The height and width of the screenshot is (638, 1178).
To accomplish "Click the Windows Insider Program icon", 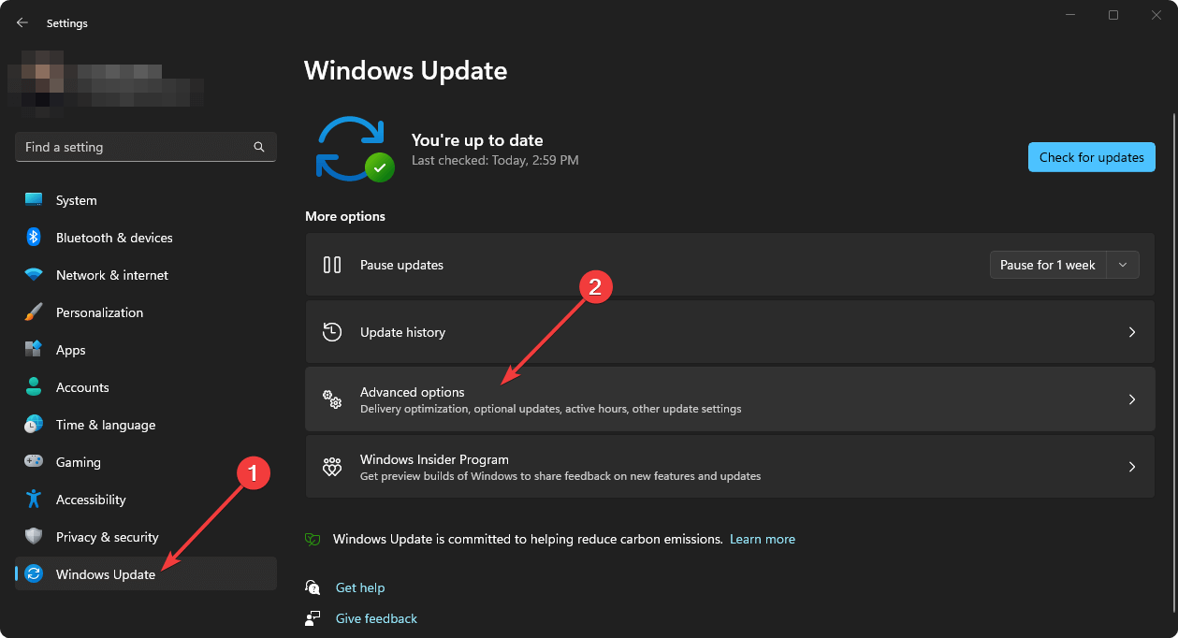I will (332, 467).
